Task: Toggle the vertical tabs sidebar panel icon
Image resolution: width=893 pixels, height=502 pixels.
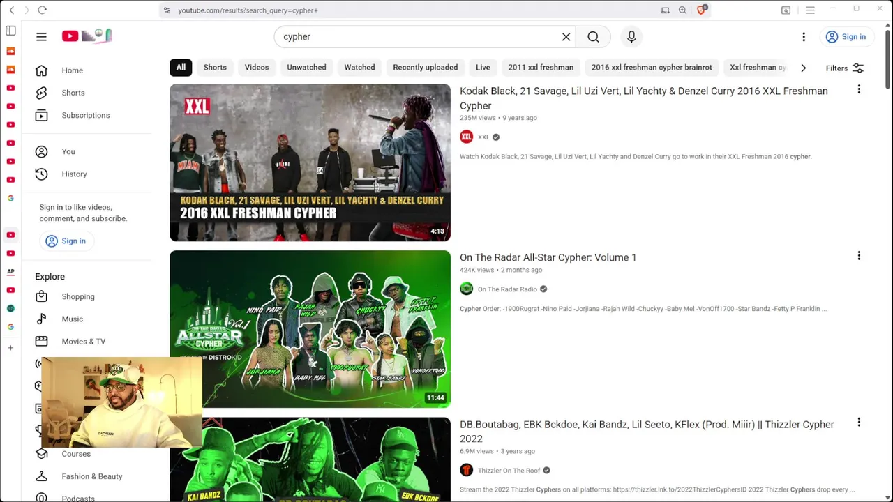Action: coord(10,31)
